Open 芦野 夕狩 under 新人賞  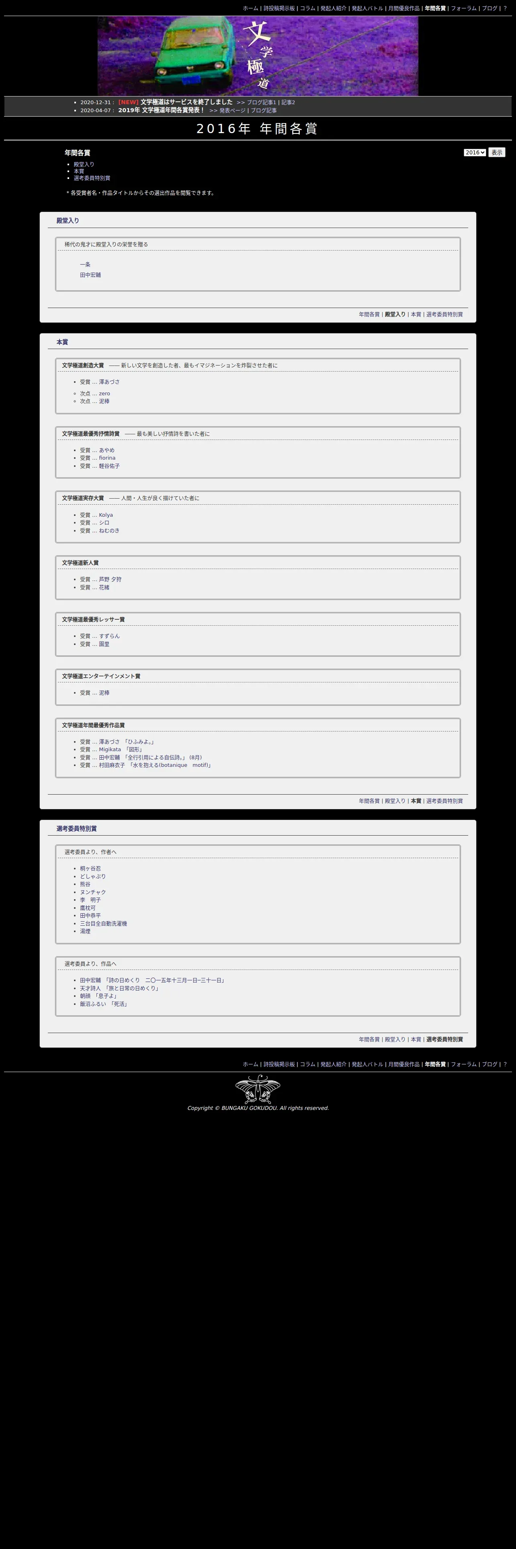110,580
